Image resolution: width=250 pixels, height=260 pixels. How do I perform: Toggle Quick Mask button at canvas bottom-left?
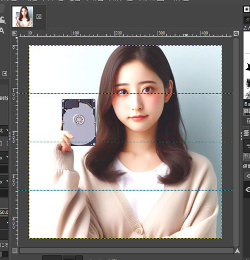pos(15,251)
